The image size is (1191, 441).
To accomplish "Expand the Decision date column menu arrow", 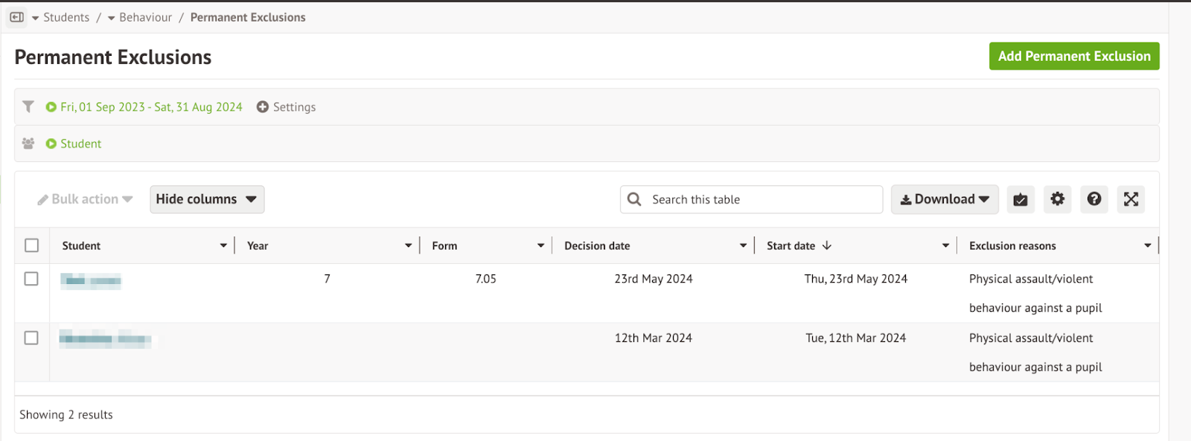I will pos(743,245).
